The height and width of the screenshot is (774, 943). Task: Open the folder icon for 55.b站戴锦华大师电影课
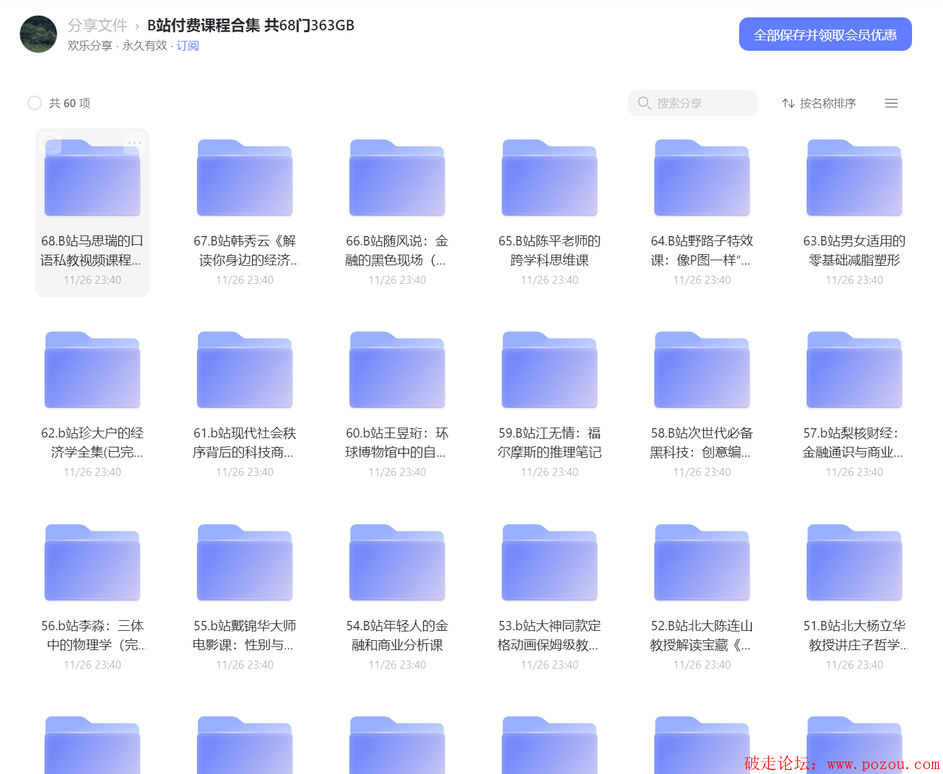[x=245, y=563]
